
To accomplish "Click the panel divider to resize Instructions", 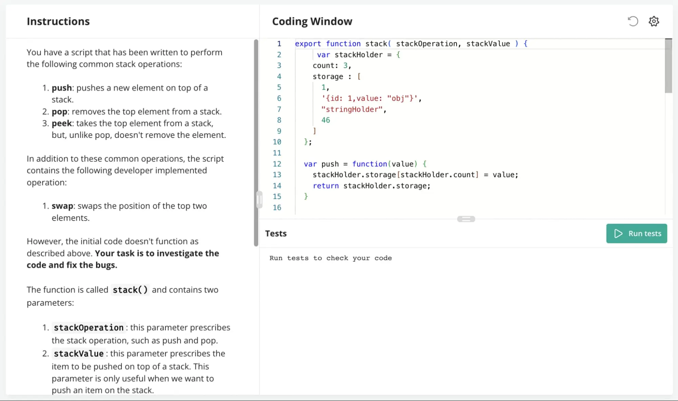I will [259, 200].
